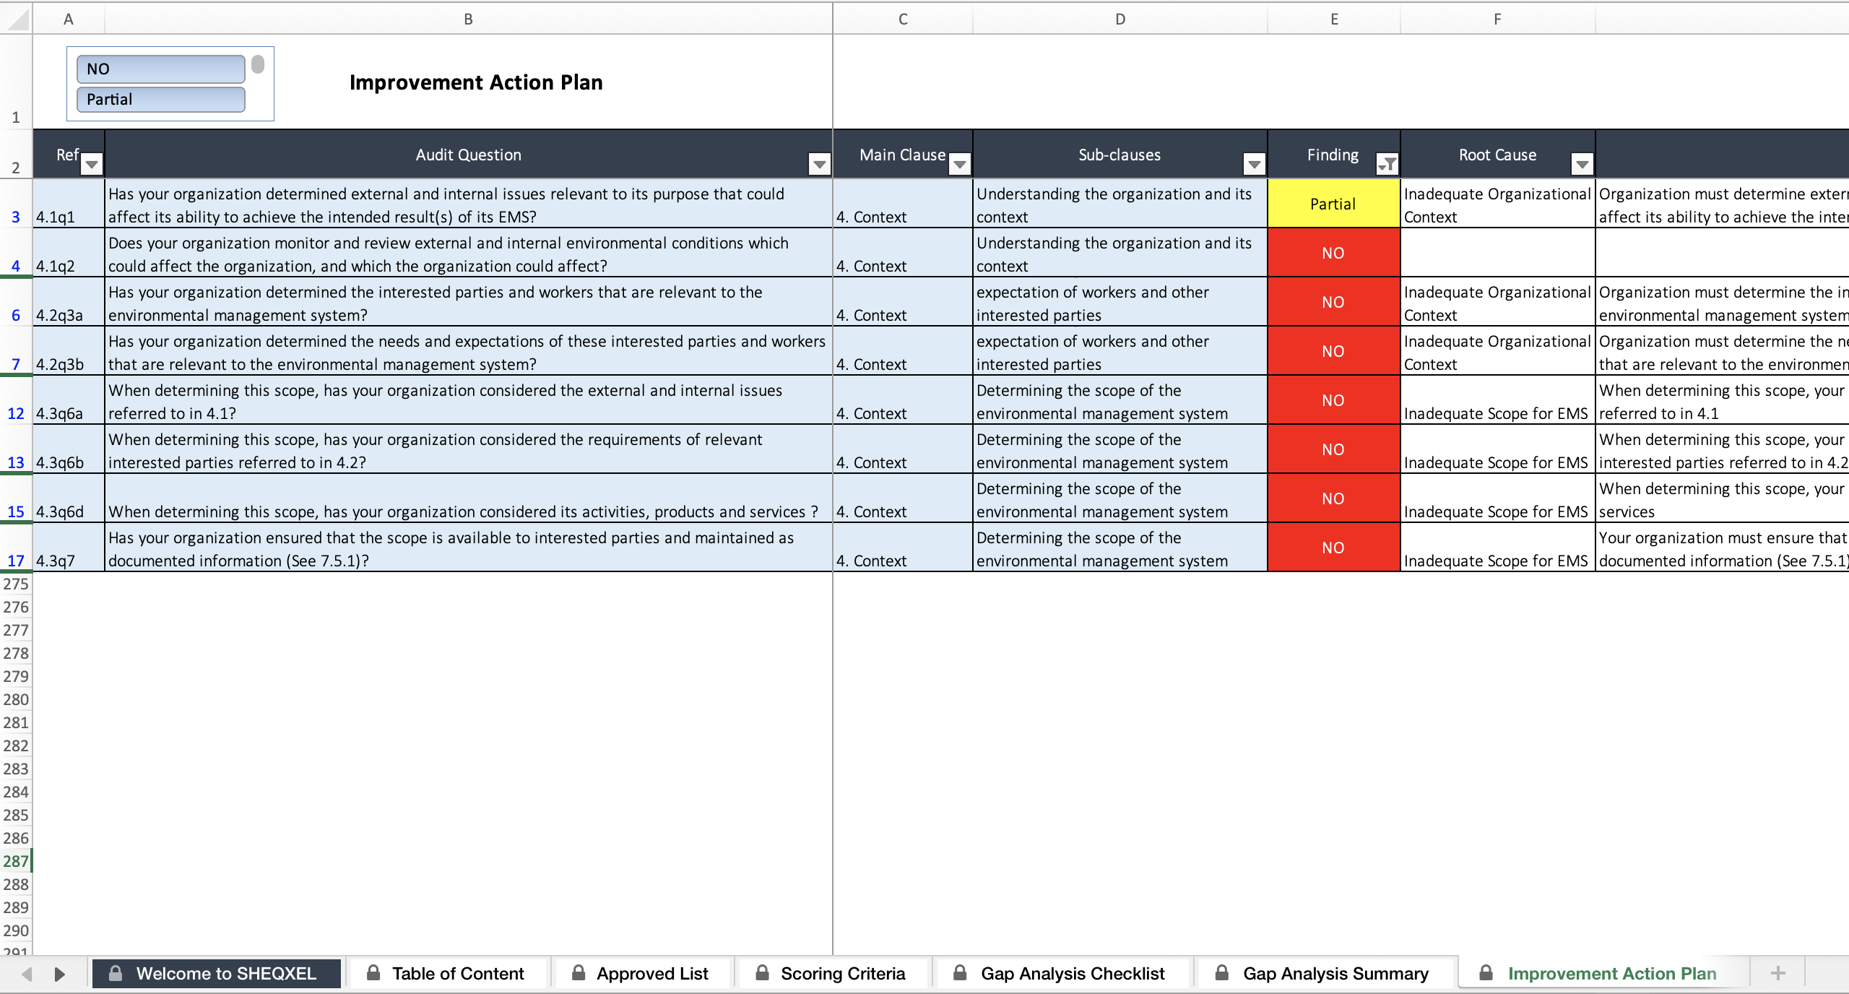Click lock icon on Welcome to SHEQXEL tab

pyautogui.click(x=115, y=972)
